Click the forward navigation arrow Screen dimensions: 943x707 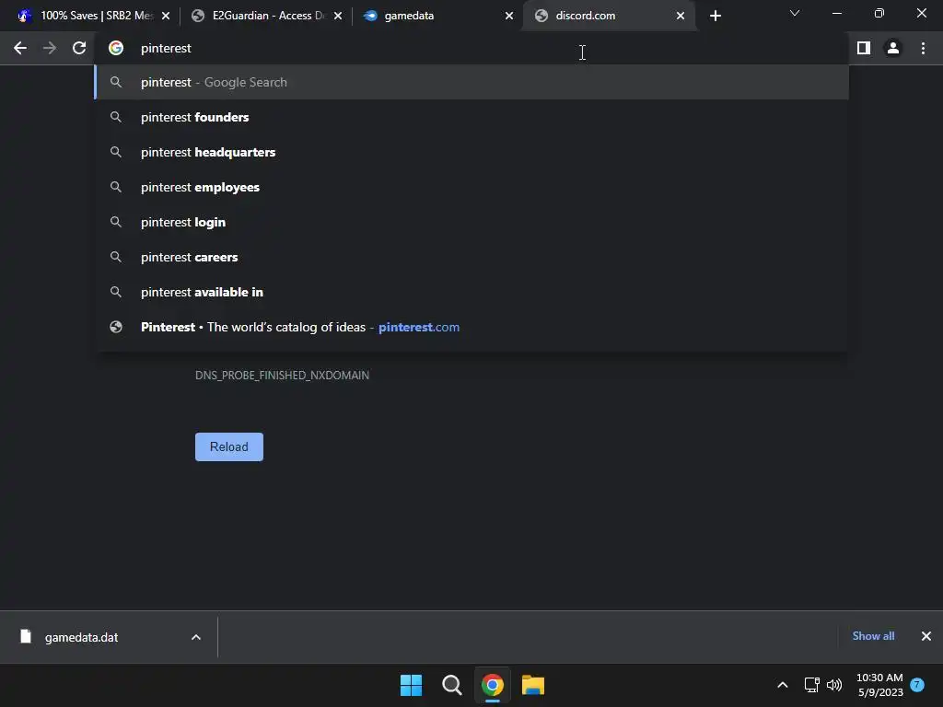coord(50,48)
